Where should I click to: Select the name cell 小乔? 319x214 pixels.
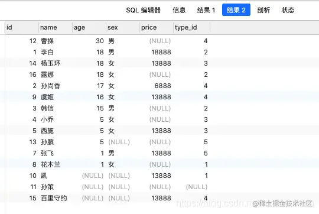tap(47, 119)
